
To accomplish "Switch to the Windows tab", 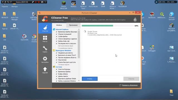I will (59, 25).
